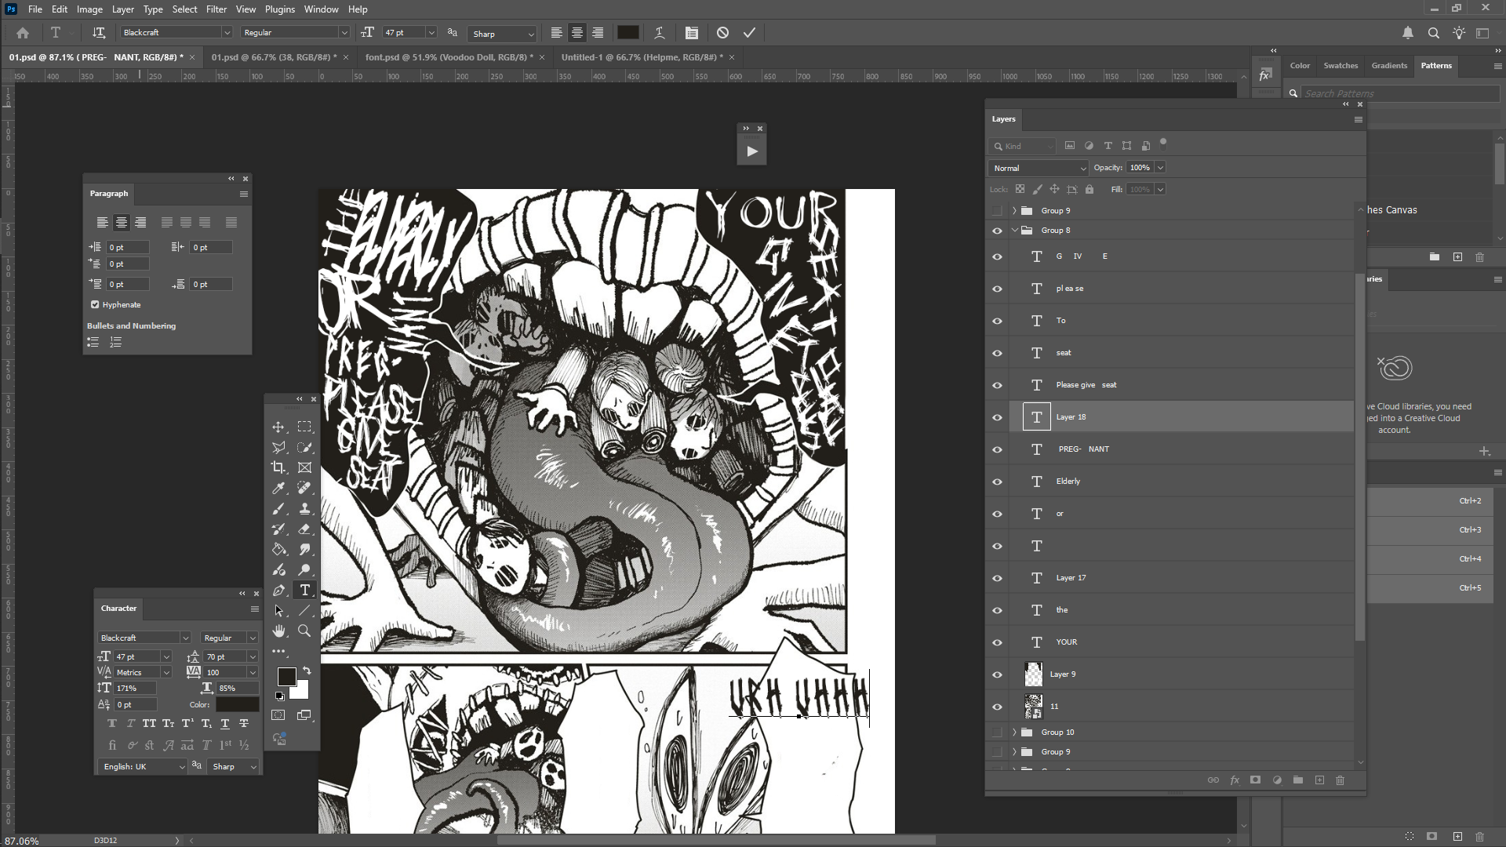The height and width of the screenshot is (847, 1506).
Task: Select the Zoom tool
Action: (x=304, y=631)
